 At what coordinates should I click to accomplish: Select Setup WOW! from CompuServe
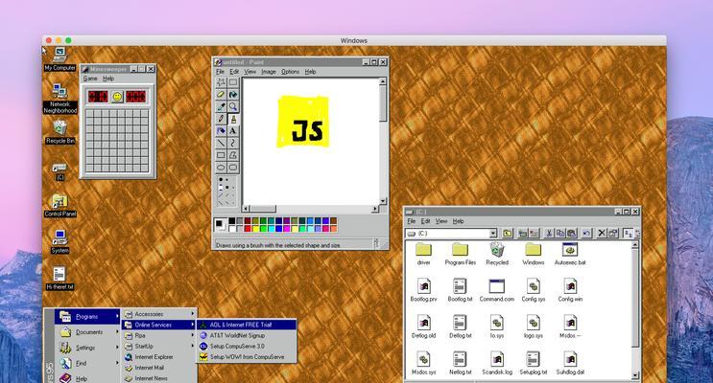click(x=247, y=357)
